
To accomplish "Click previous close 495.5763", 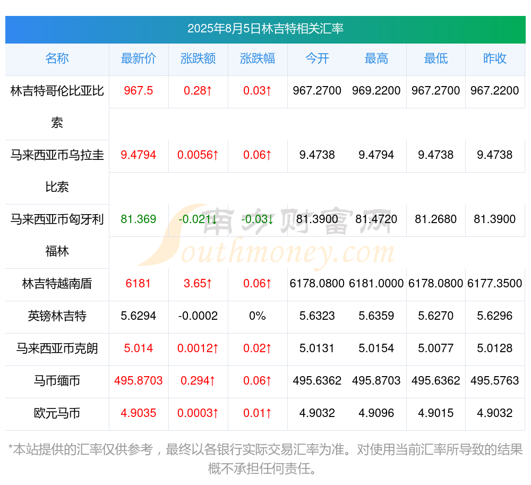I will [x=495, y=381].
